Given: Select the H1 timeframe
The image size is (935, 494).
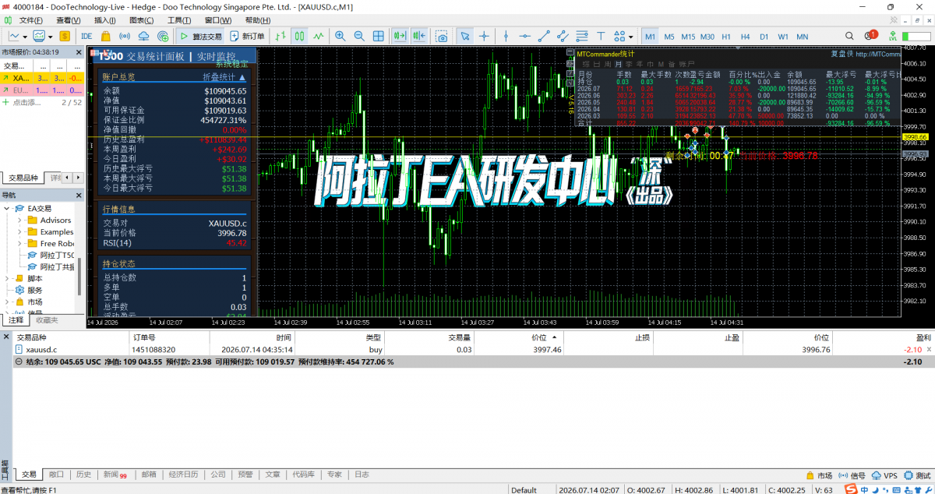Looking at the screenshot, I should coord(725,37).
